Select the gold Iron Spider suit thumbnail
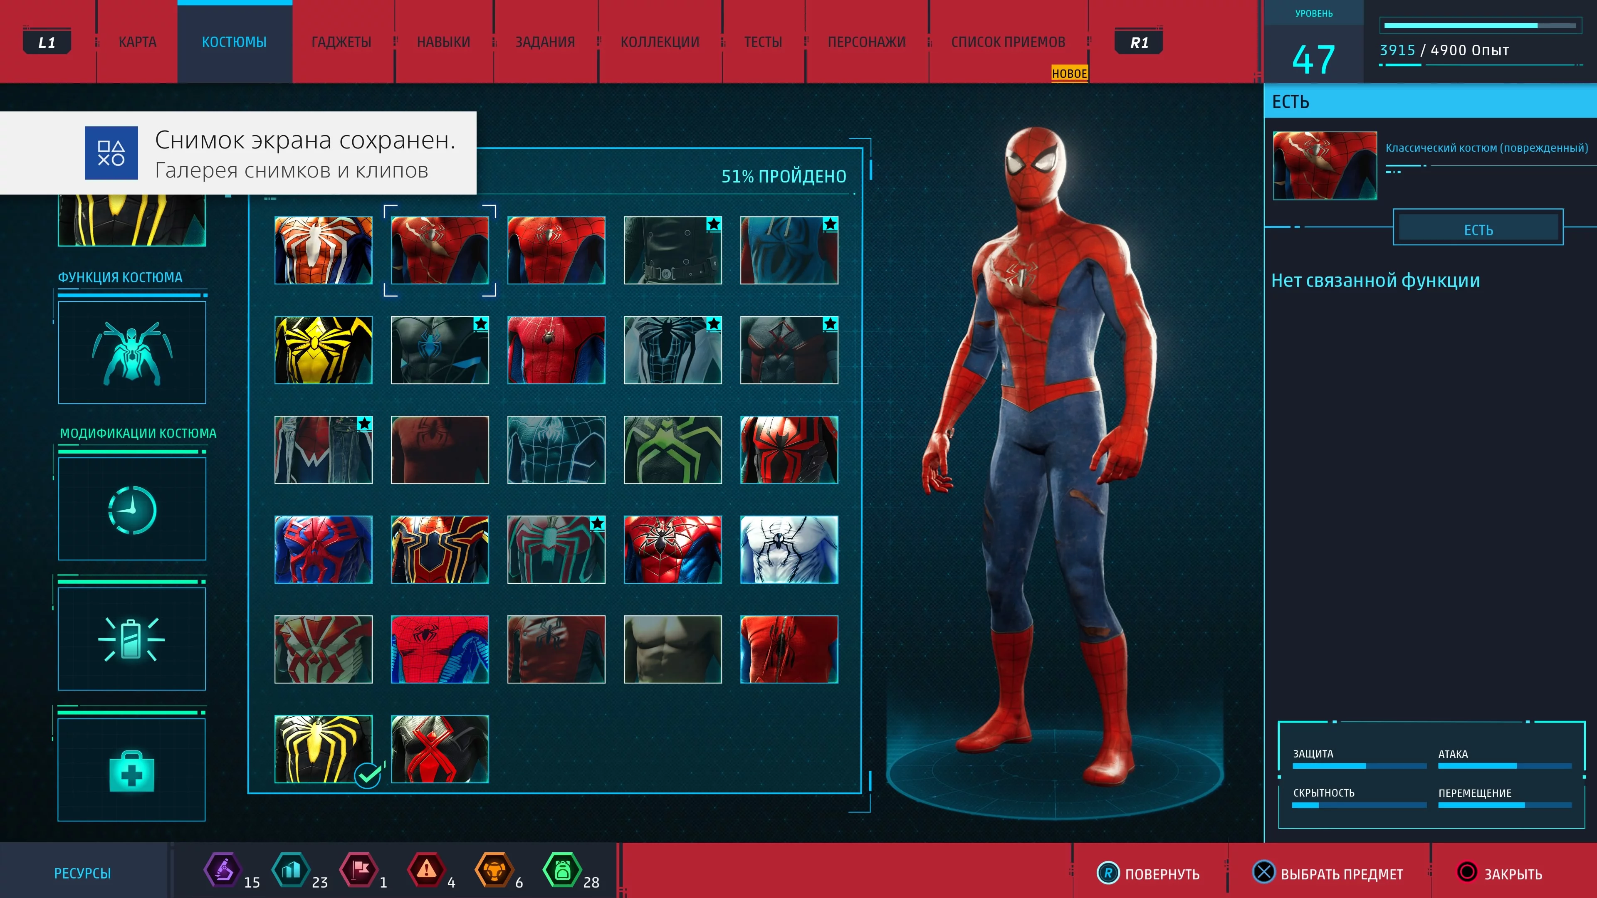 coord(440,550)
